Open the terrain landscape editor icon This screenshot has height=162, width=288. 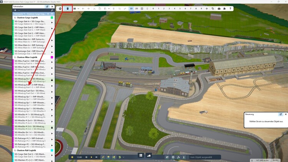click(x=149, y=157)
